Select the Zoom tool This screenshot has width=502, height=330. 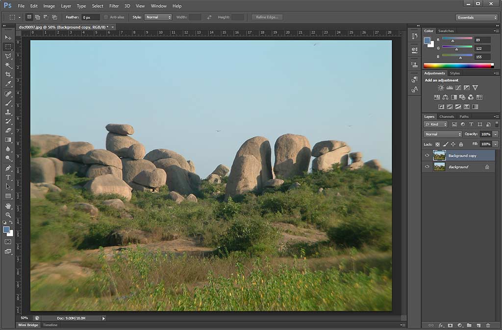point(8,215)
